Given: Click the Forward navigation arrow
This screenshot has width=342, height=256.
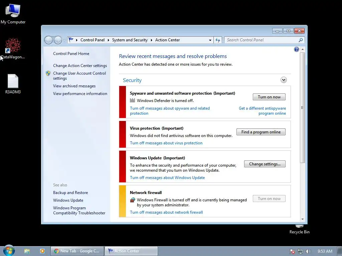Looking at the screenshot, I should coord(58,40).
